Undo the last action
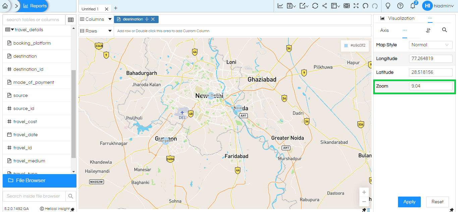The width and height of the screenshot is (458, 212). [x=365, y=6]
